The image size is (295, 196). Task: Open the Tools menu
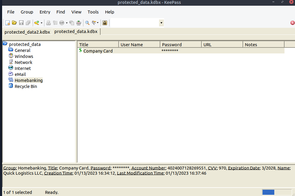[93, 12]
